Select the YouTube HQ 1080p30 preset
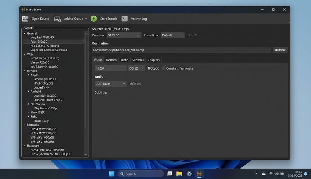Viewport: 311px width, 179px height. pos(44,66)
